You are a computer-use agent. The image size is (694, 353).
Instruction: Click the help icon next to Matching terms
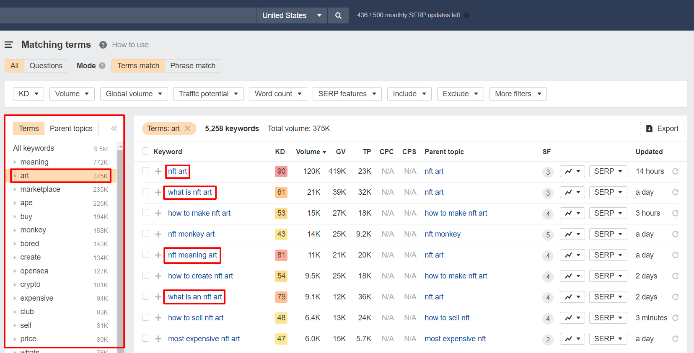pyautogui.click(x=103, y=45)
